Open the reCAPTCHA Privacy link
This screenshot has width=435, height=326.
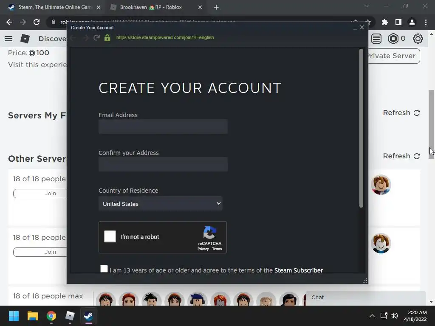[x=203, y=249]
